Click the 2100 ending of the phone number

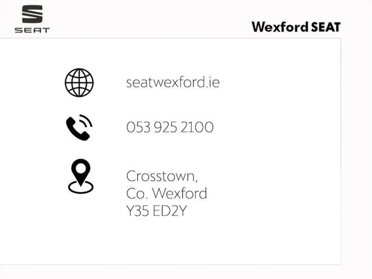click(x=197, y=127)
